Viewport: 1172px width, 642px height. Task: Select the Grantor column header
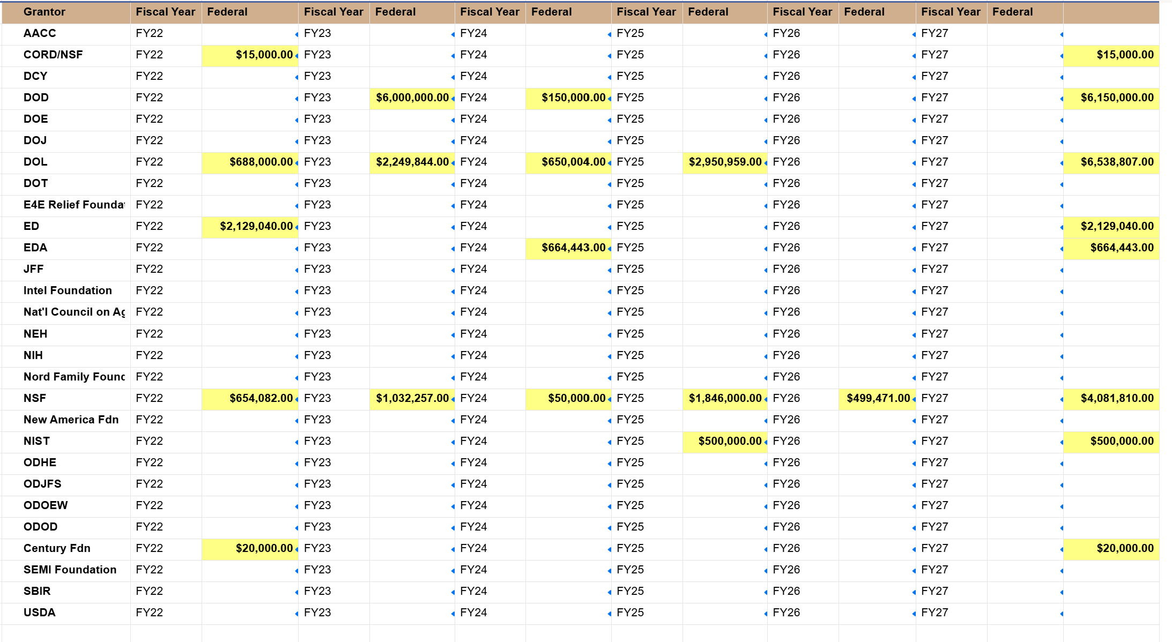click(66, 12)
